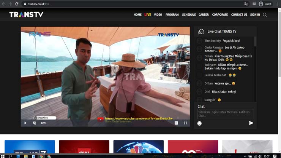Unmute the video player volume
The image size is (281, 158).
(34, 123)
